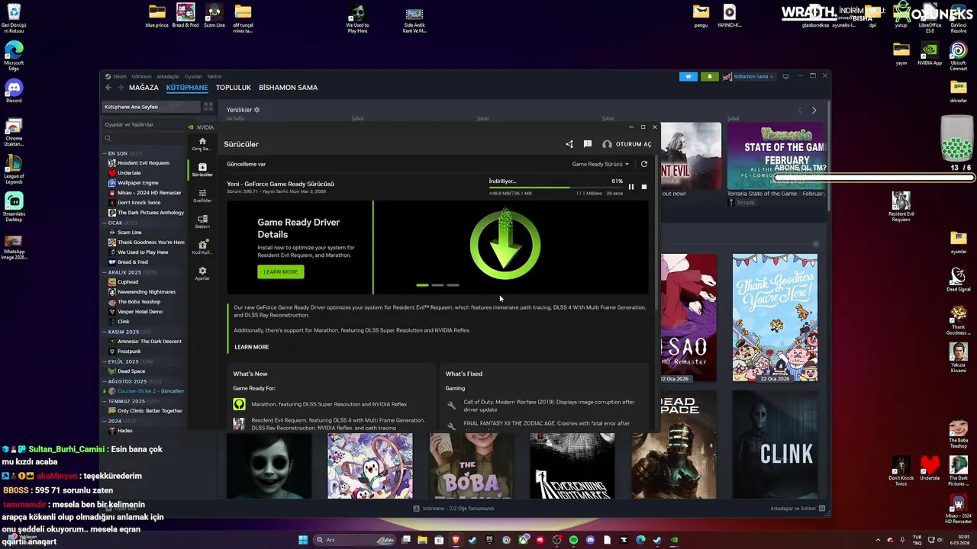Image resolution: width=977 pixels, height=549 pixels.
Task: Click Steam back navigation arrow
Action: pyautogui.click(x=108, y=88)
